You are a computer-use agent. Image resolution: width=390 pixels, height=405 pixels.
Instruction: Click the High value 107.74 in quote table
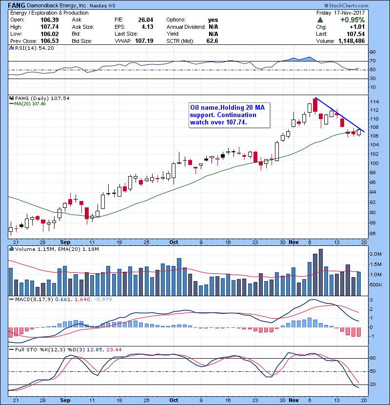[50, 27]
